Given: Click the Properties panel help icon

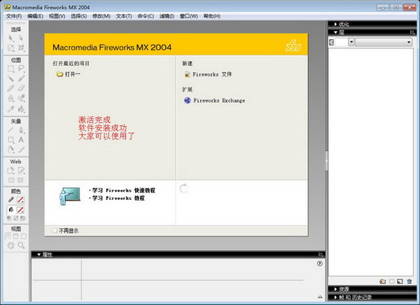Looking at the screenshot, I should (319, 264).
